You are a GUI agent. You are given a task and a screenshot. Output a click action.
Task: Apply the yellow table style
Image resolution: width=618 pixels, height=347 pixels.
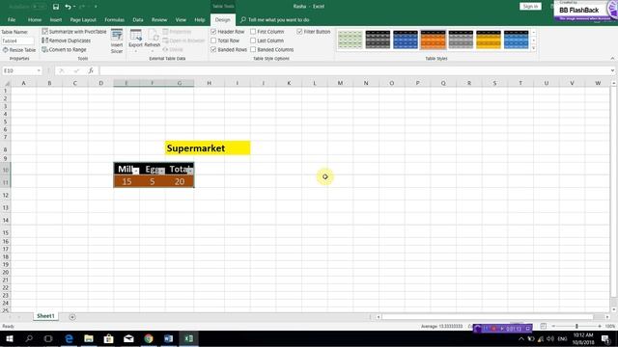(x=488, y=40)
